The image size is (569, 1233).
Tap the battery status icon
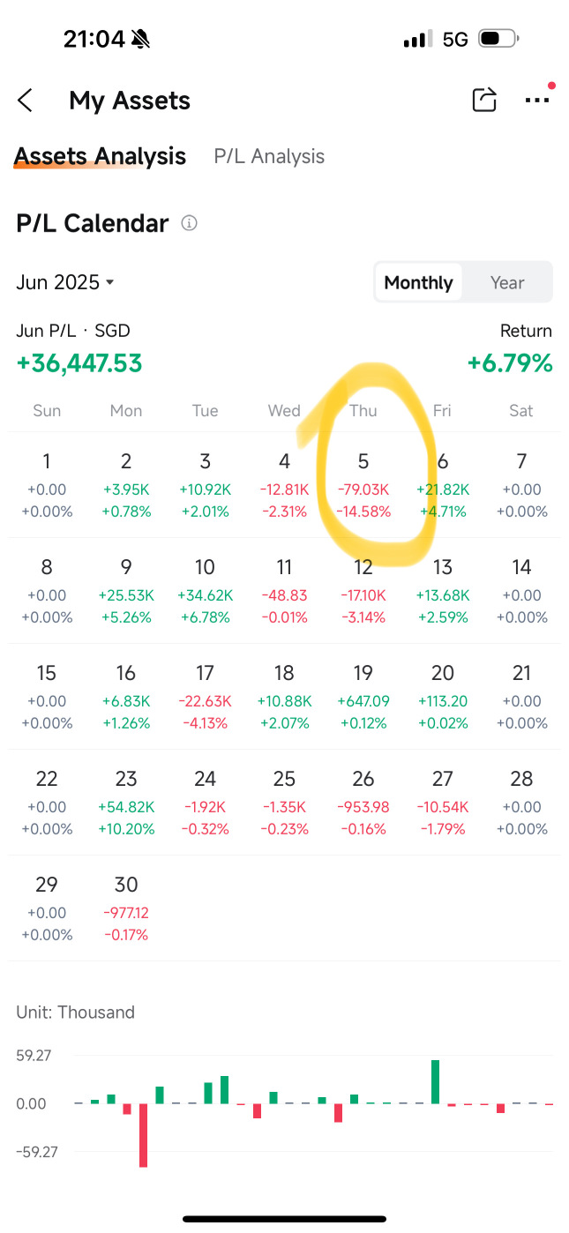click(x=498, y=39)
